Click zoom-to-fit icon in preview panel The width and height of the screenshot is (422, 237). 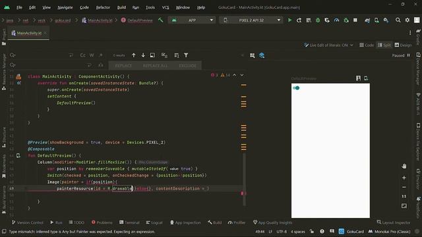point(404,206)
